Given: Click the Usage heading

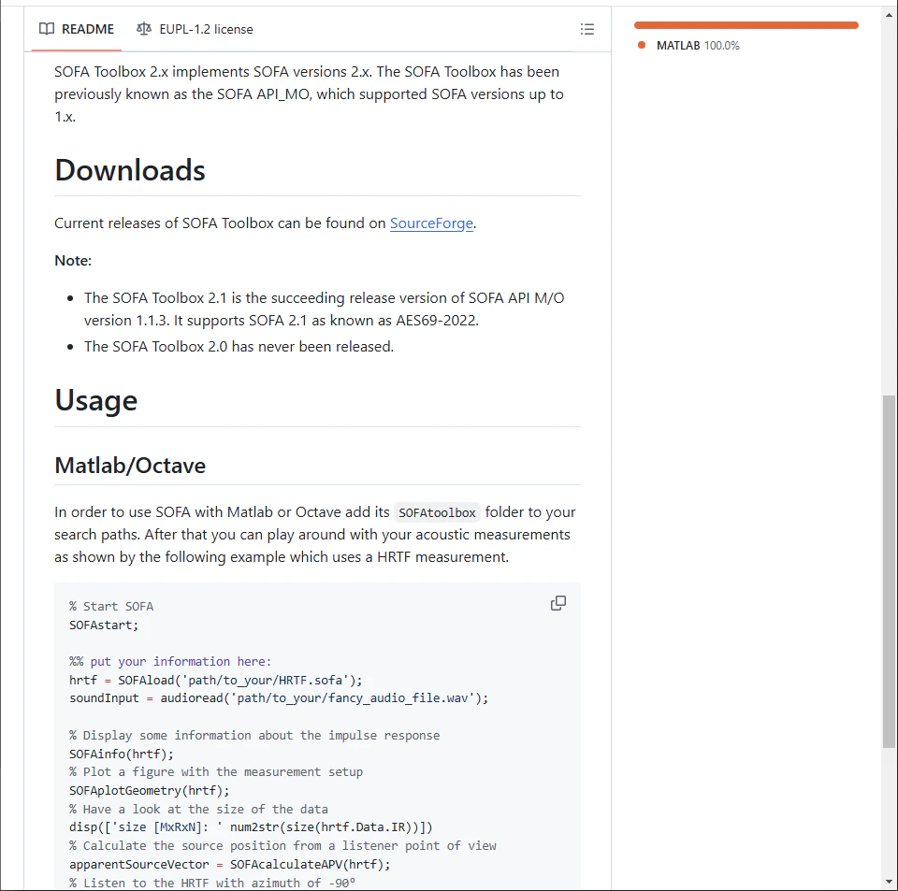Looking at the screenshot, I should 96,400.
